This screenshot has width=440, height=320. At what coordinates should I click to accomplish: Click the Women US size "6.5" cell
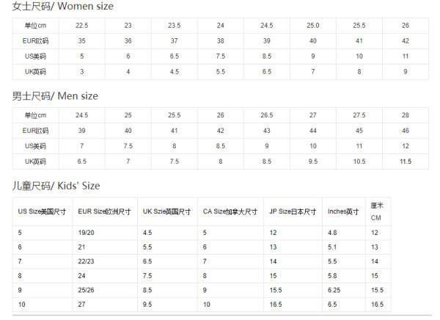175,57
